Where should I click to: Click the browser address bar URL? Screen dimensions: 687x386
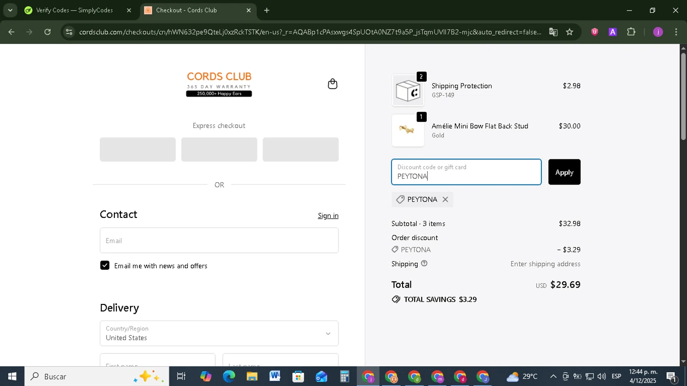coord(310,32)
